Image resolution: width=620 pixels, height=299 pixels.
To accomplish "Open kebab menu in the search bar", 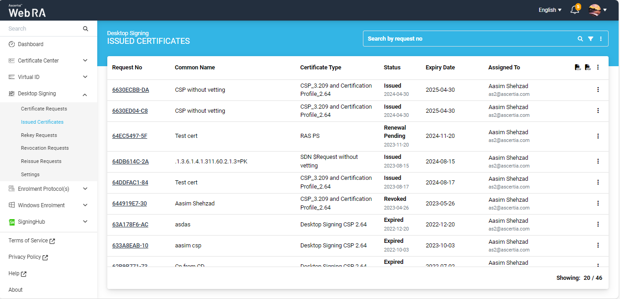I will click(600, 39).
